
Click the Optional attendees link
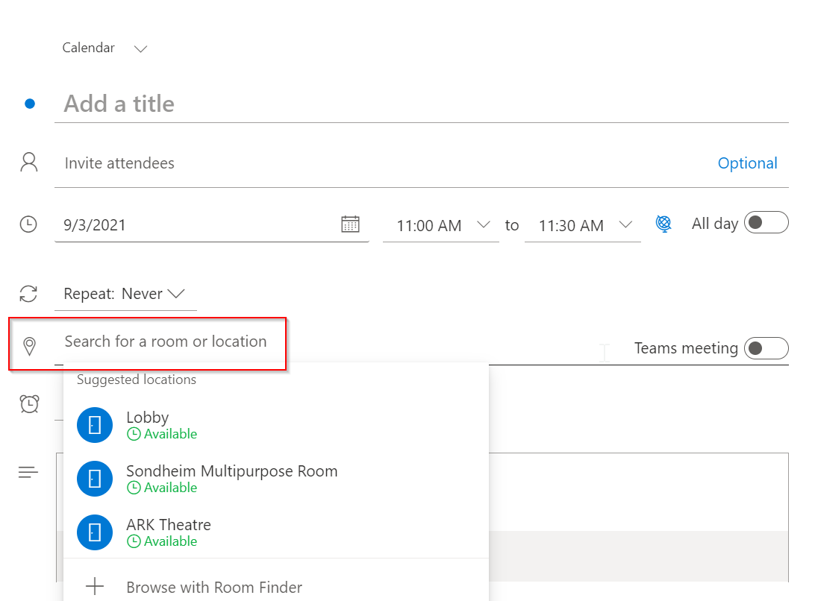coord(747,163)
